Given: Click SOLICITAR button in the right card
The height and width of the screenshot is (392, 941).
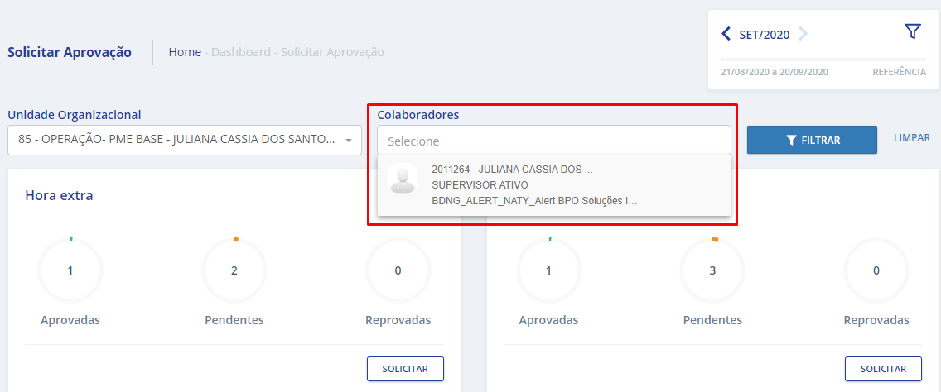Looking at the screenshot, I should click(x=883, y=369).
